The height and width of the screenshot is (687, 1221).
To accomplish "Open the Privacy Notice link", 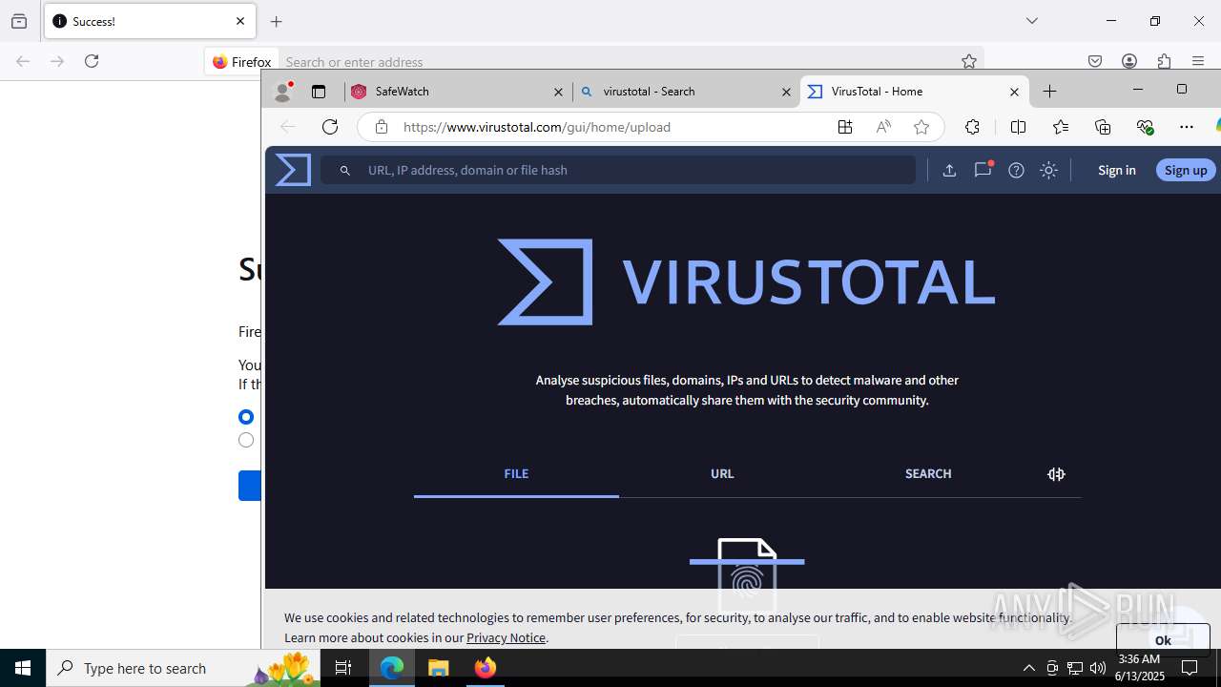I will coord(506,637).
